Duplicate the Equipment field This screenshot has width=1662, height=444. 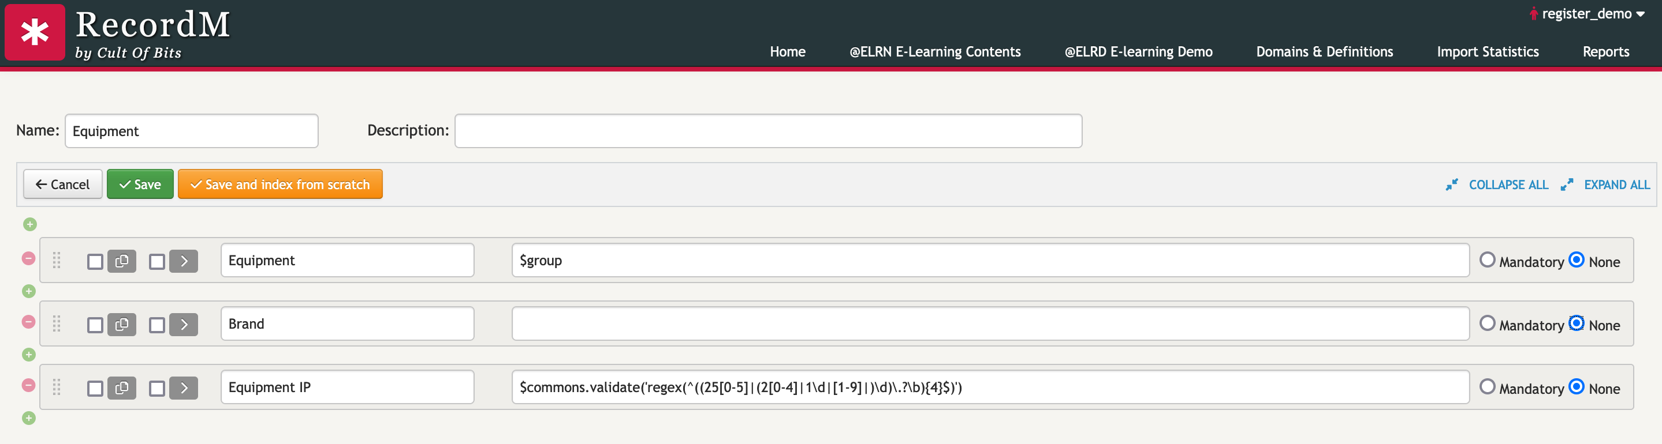click(x=122, y=261)
